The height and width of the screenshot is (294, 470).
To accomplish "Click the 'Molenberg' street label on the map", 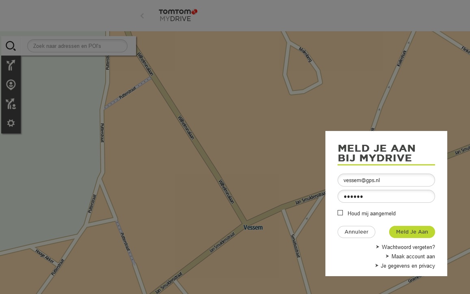I will (305, 54).
